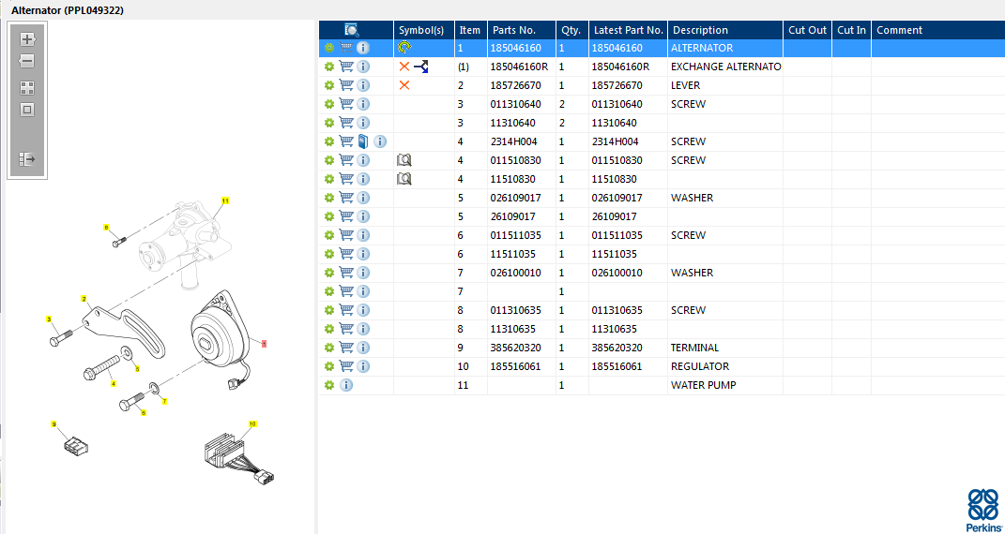Click the EXCHANGE ALTERNATO description cell

pos(725,67)
